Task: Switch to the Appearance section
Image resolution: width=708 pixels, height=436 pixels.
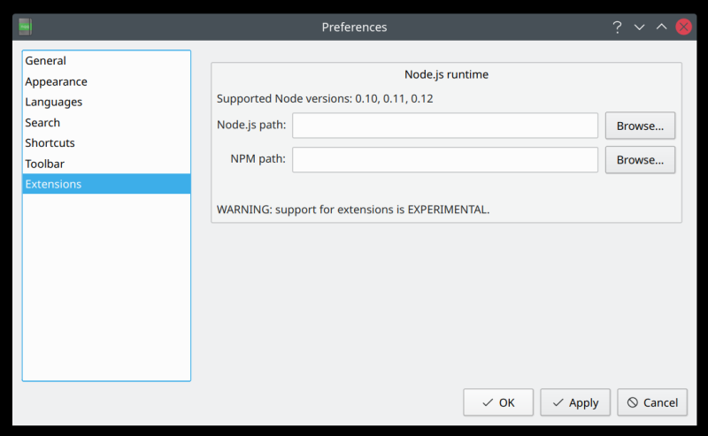Action: 56,81
